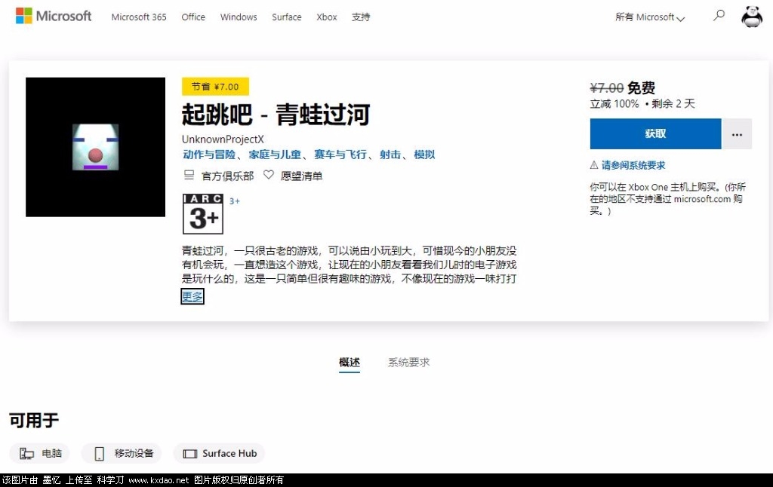Add to 愿望清单 label
The image size is (773, 487).
click(x=302, y=176)
